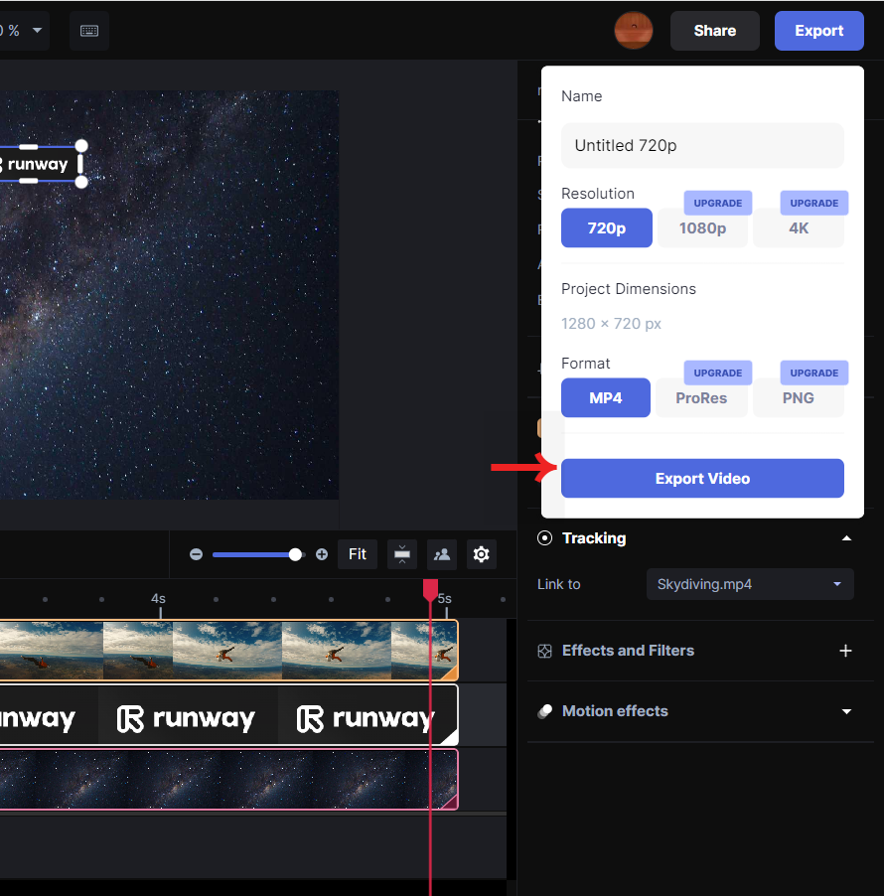Click the Fit timeline button
The image size is (884, 896).
coord(358,554)
